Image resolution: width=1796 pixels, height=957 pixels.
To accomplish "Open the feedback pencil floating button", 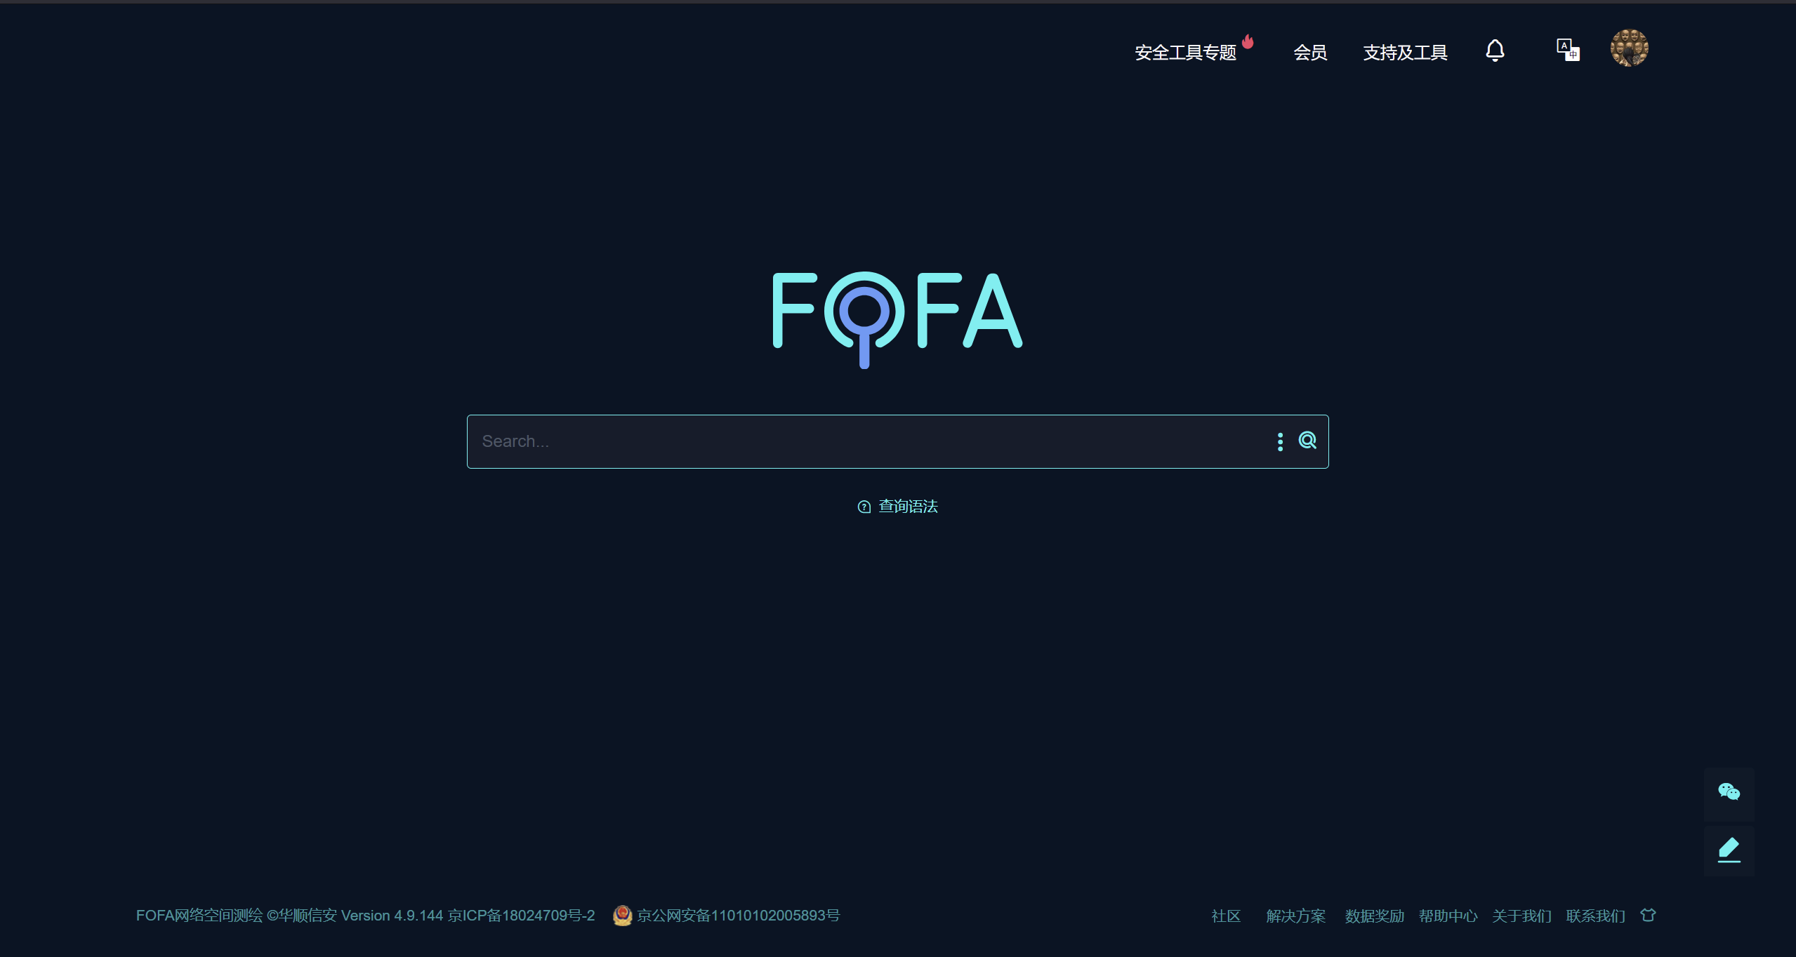I will coord(1729,850).
